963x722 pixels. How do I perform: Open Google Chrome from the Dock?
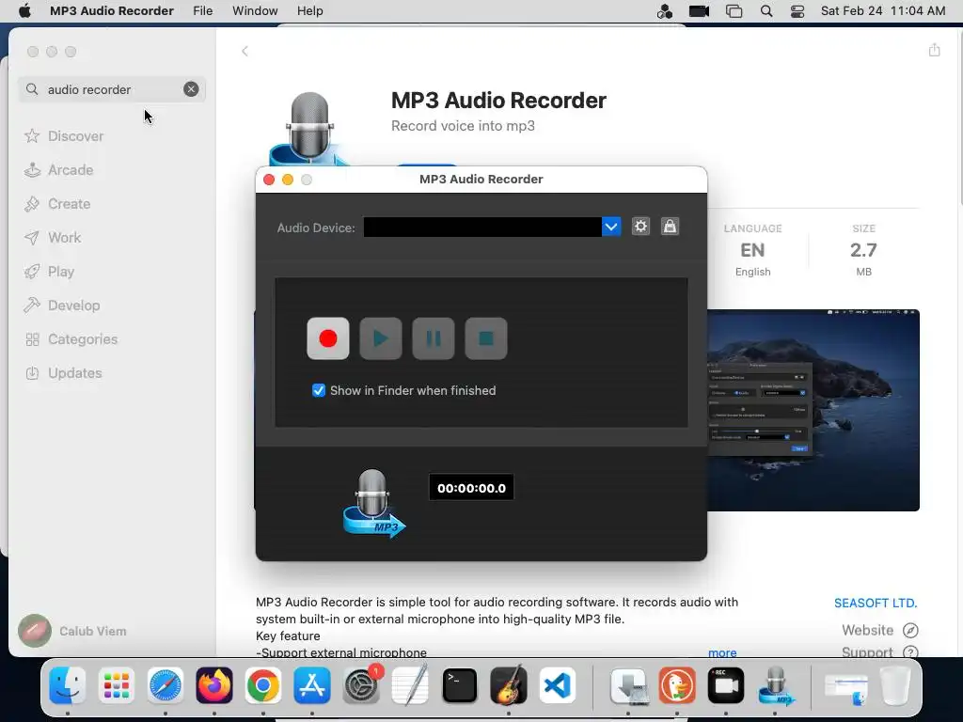tap(263, 685)
